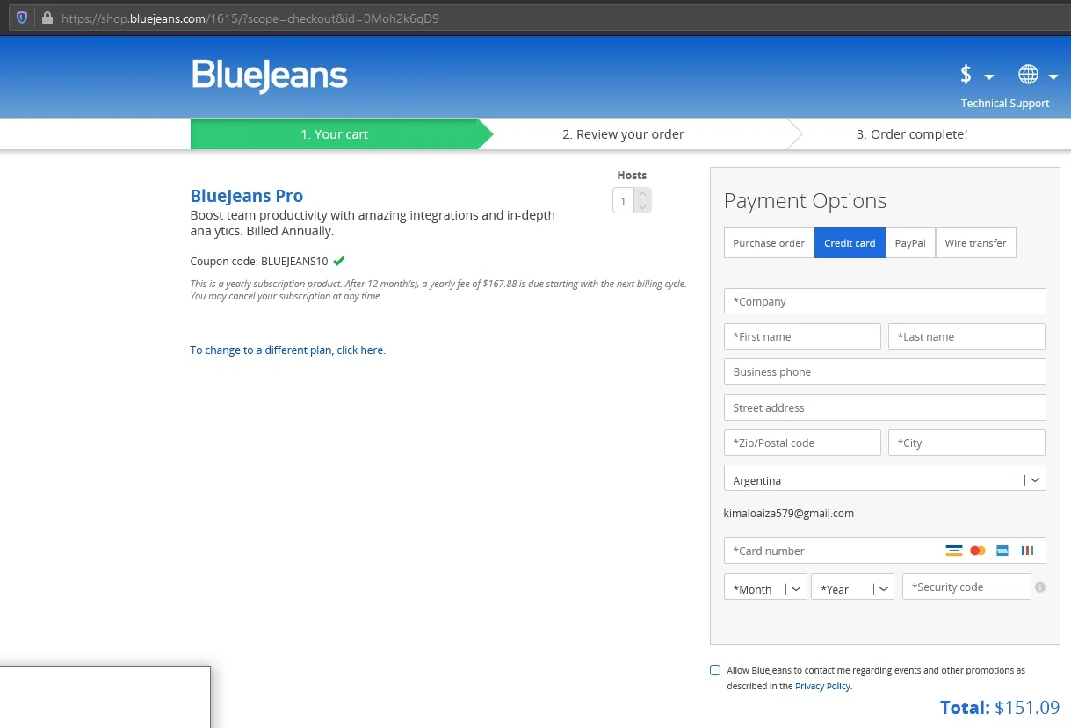The width and height of the screenshot is (1071, 728).
Task: Focus the Company field
Action: point(885,301)
